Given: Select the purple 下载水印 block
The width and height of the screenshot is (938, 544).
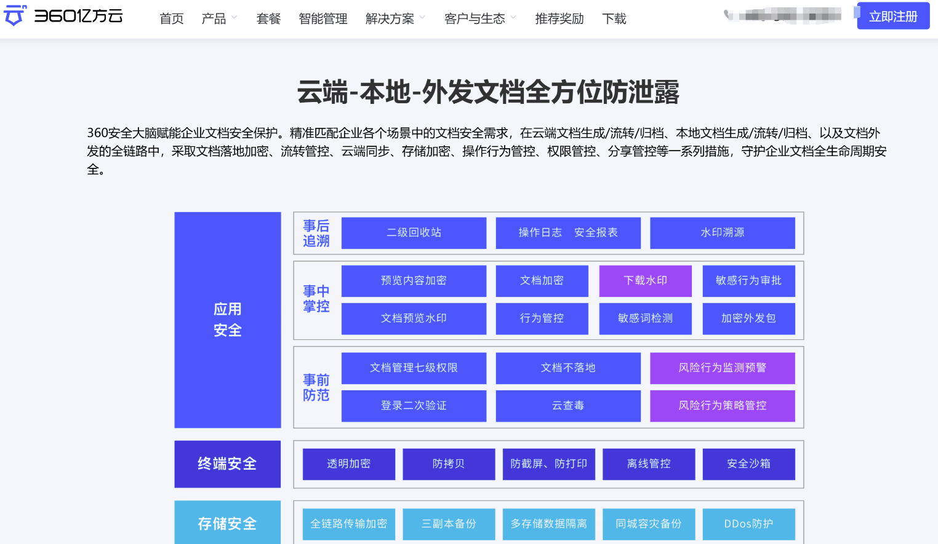Looking at the screenshot, I should click(645, 281).
